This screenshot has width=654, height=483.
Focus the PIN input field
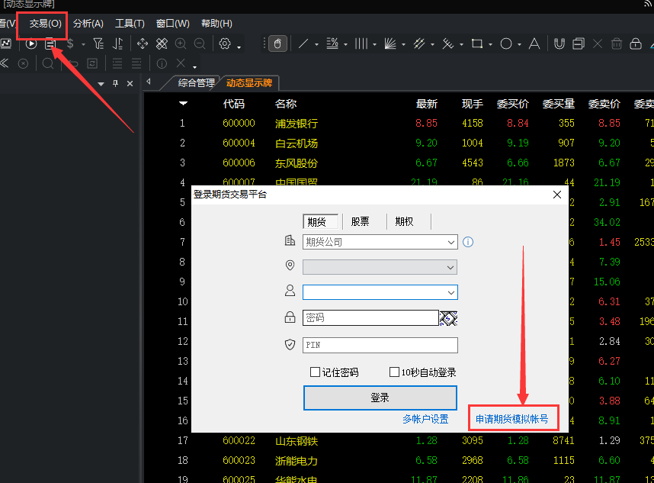pyautogui.click(x=380, y=345)
